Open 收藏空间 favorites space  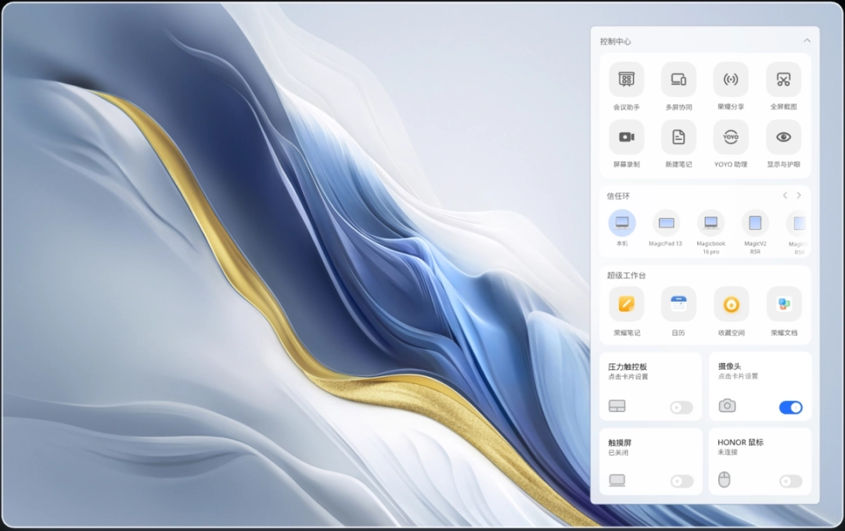(x=731, y=304)
